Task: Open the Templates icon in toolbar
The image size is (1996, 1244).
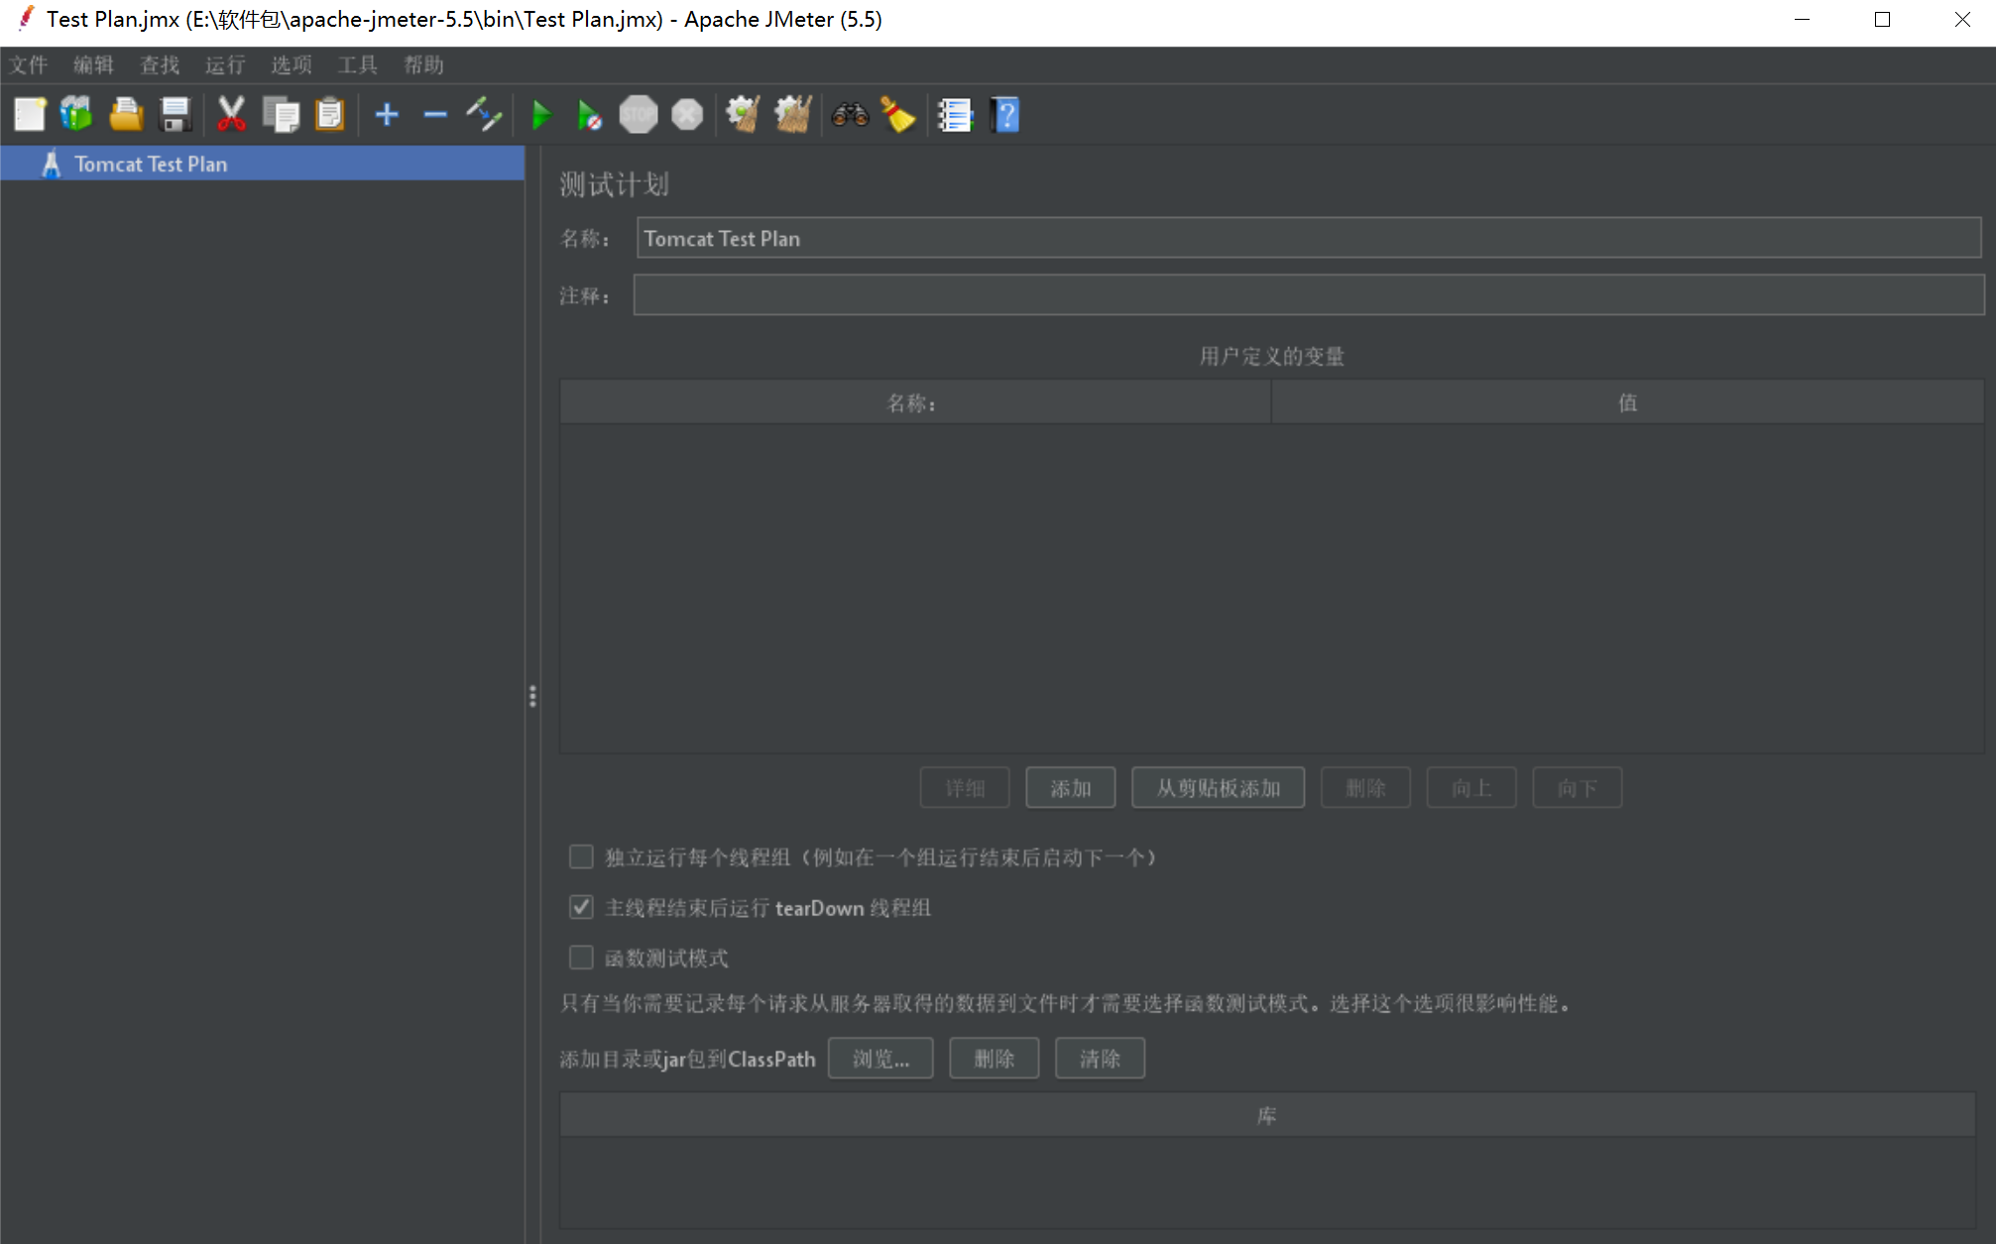Action: click(76, 115)
